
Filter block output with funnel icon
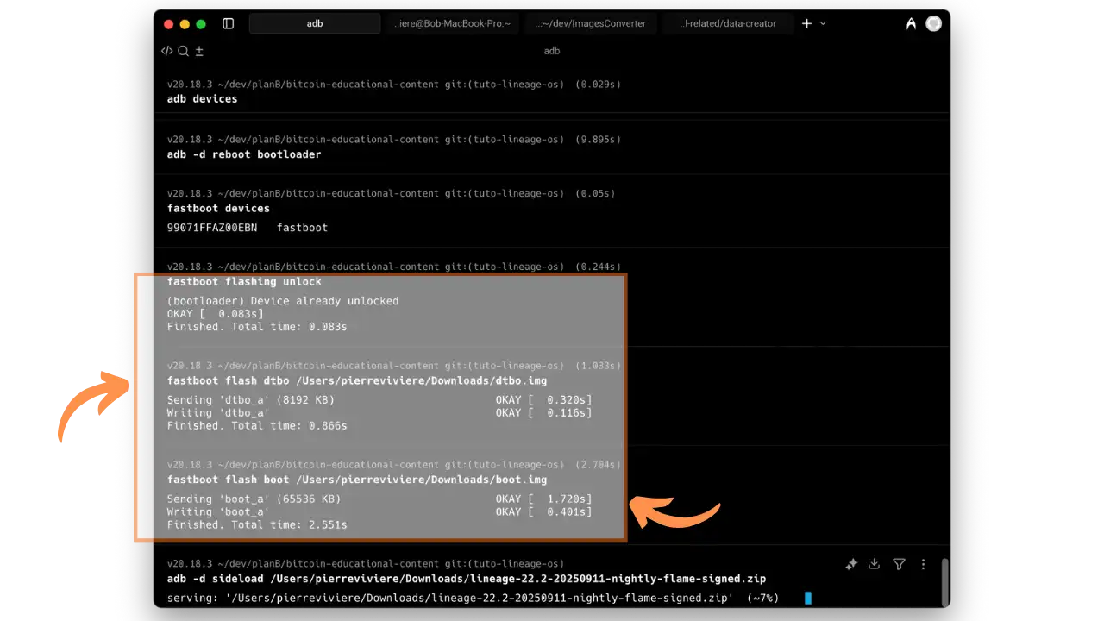(899, 564)
